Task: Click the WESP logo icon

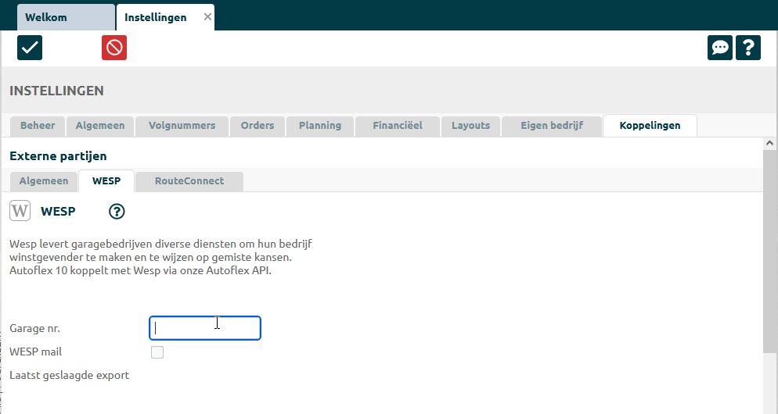Action: 20,211
